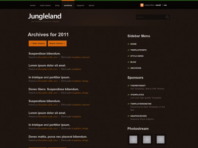Click the checkmark icon beside GRAPHICRIVER
Screen dimensions: 198x148
tap(128, 116)
